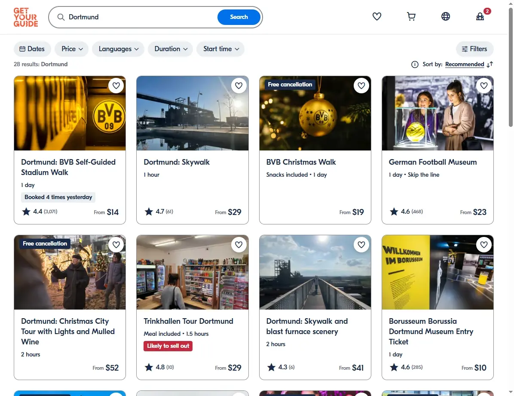The height and width of the screenshot is (396, 514).
Task: Click the 4.8 rating (10)
Action: tap(159, 367)
